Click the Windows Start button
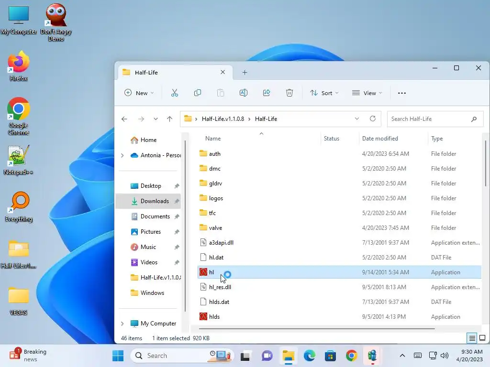This screenshot has width=490, height=367. click(118, 356)
